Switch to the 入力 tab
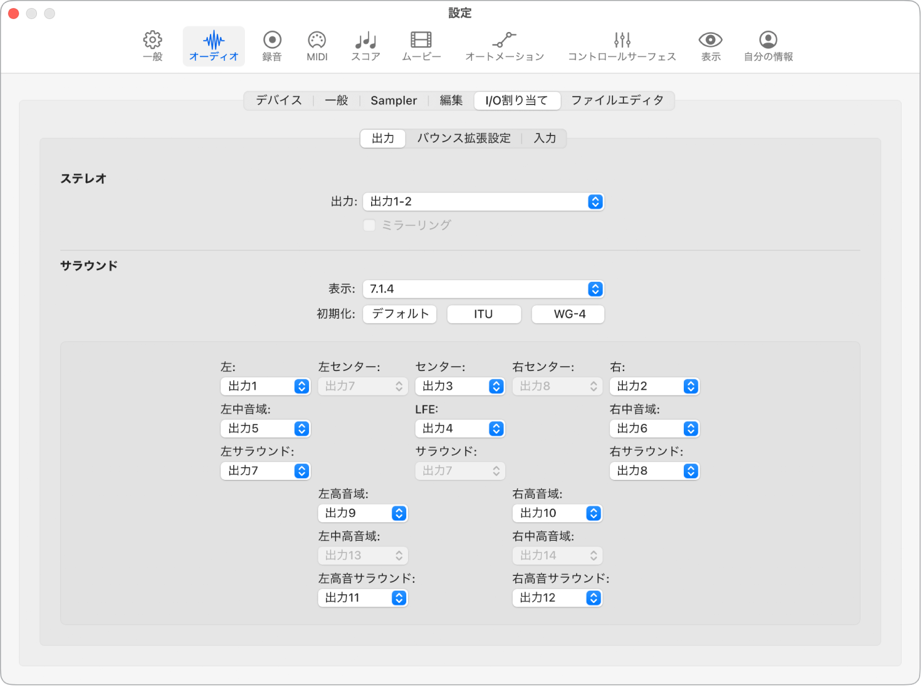 [545, 138]
